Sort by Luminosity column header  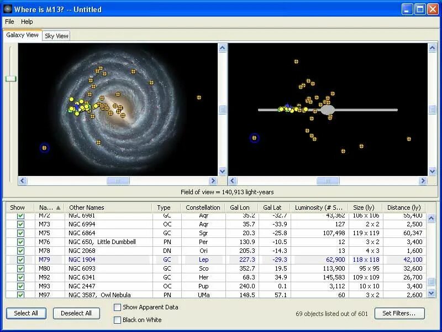tap(319, 207)
